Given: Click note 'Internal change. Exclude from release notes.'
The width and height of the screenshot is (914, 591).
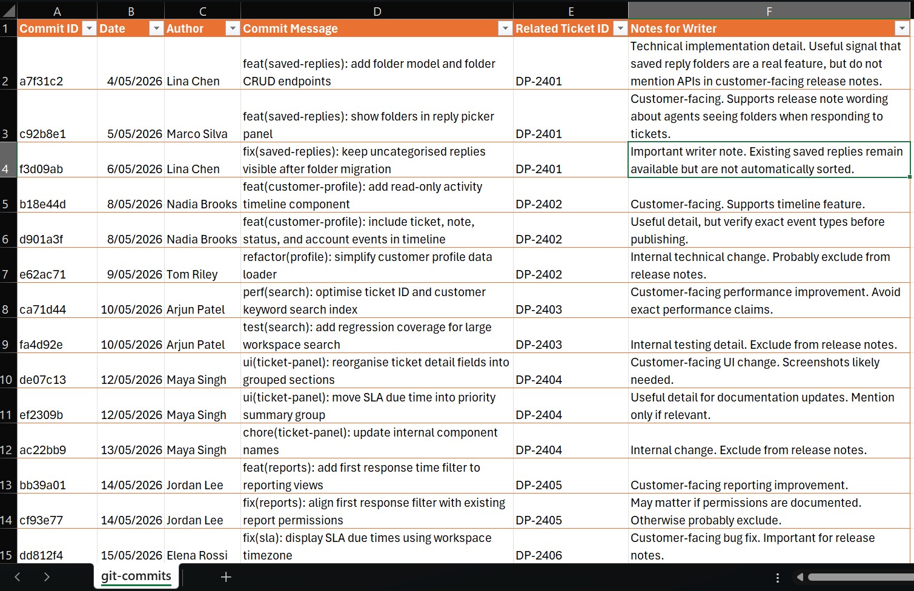Looking at the screenshot, I should 769,441.
